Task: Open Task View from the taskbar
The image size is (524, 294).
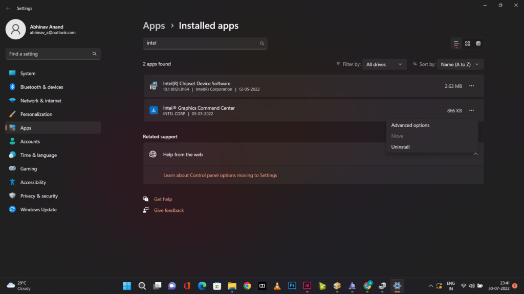Action: pos(157,286)
